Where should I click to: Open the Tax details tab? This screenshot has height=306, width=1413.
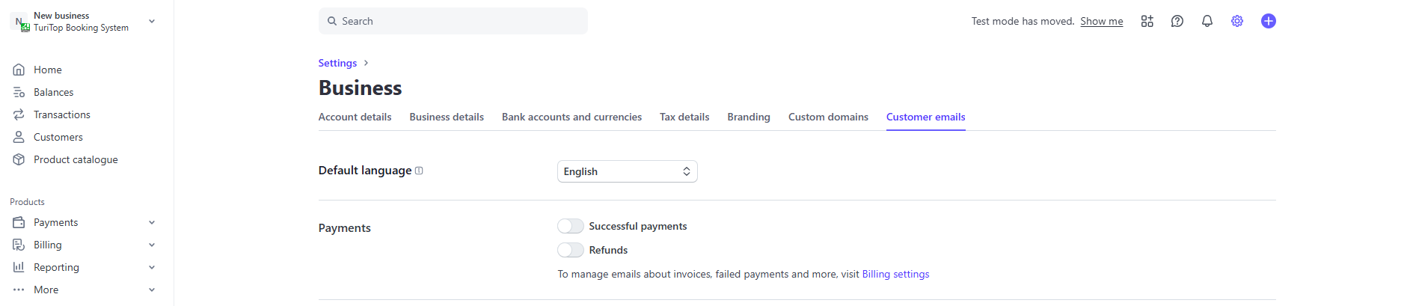684,117
